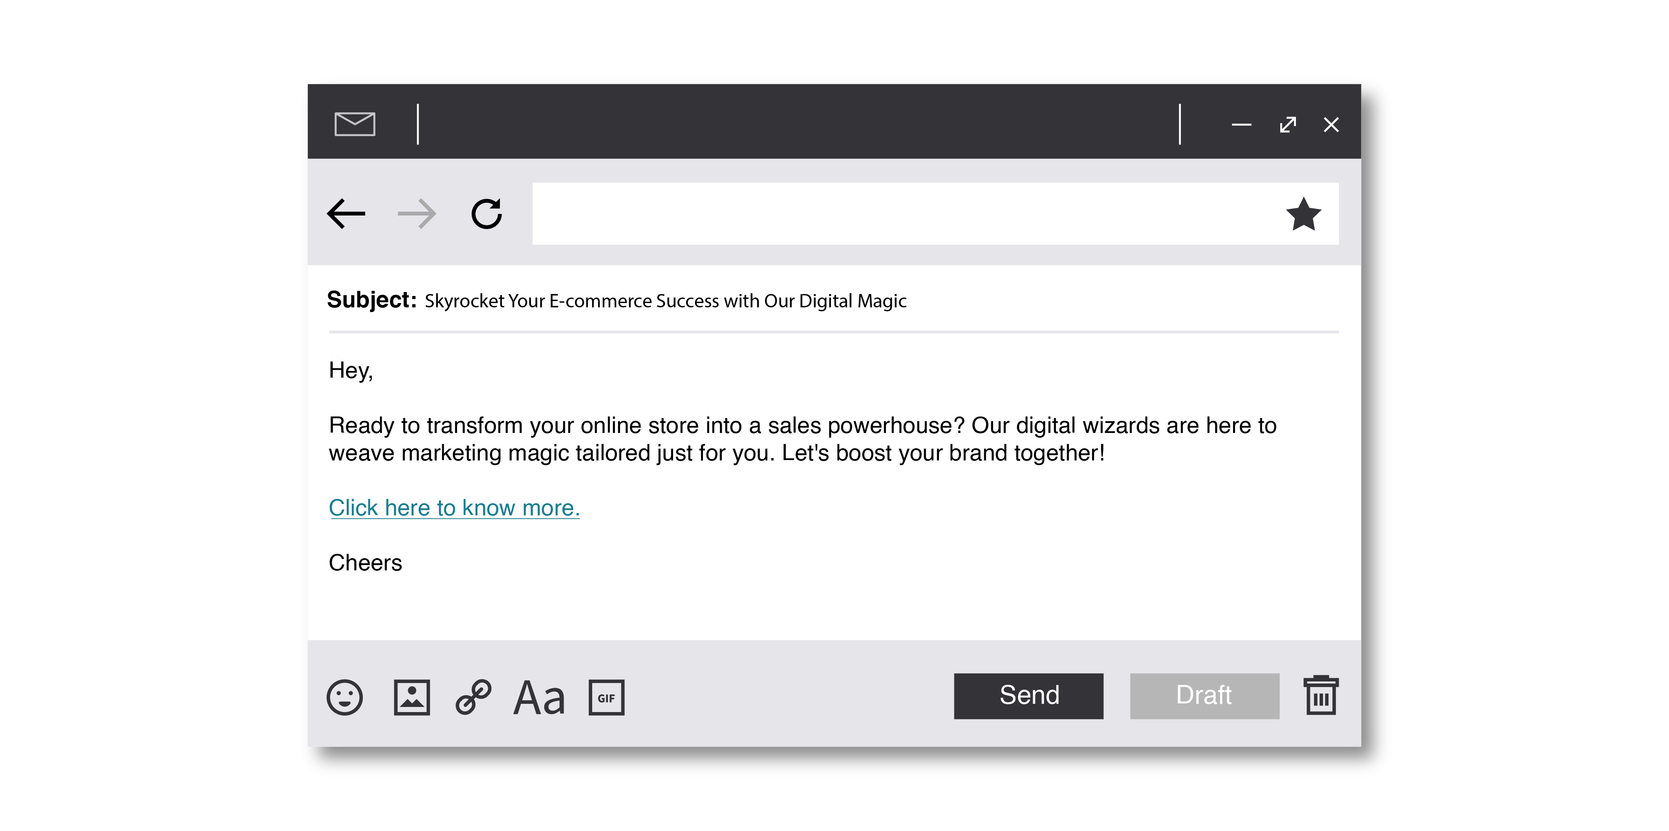
Task: Save the message as Draft
Action: pos(1204,696)
